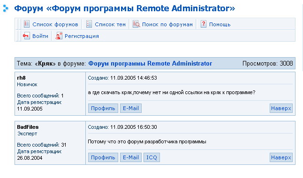Viewport: 303px width, 178px height.
Task: Click the red key login icon
Action: [26, 36]
